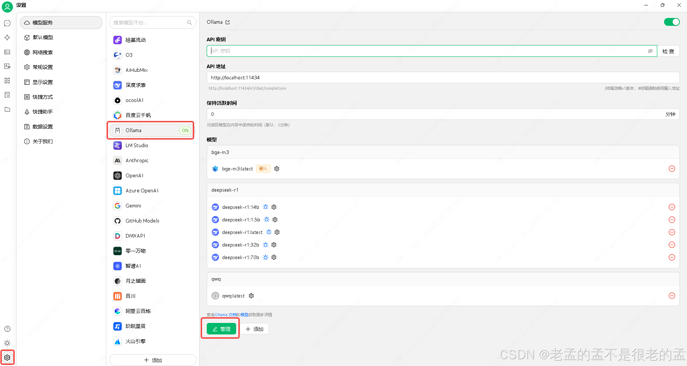The height and width of the screenshot is (366, 687).
Task: Open settings via bottom gear icon
Action: point(7,357)
